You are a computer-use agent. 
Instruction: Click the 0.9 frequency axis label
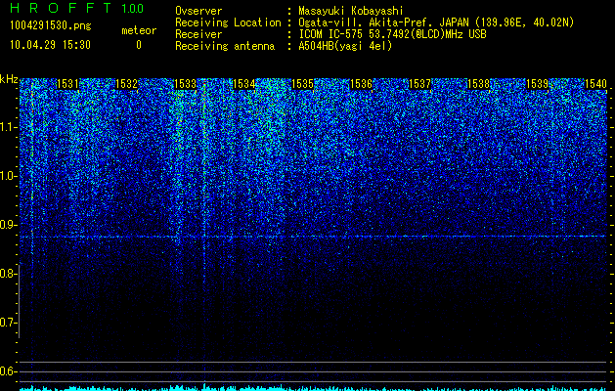pos(8,225)
